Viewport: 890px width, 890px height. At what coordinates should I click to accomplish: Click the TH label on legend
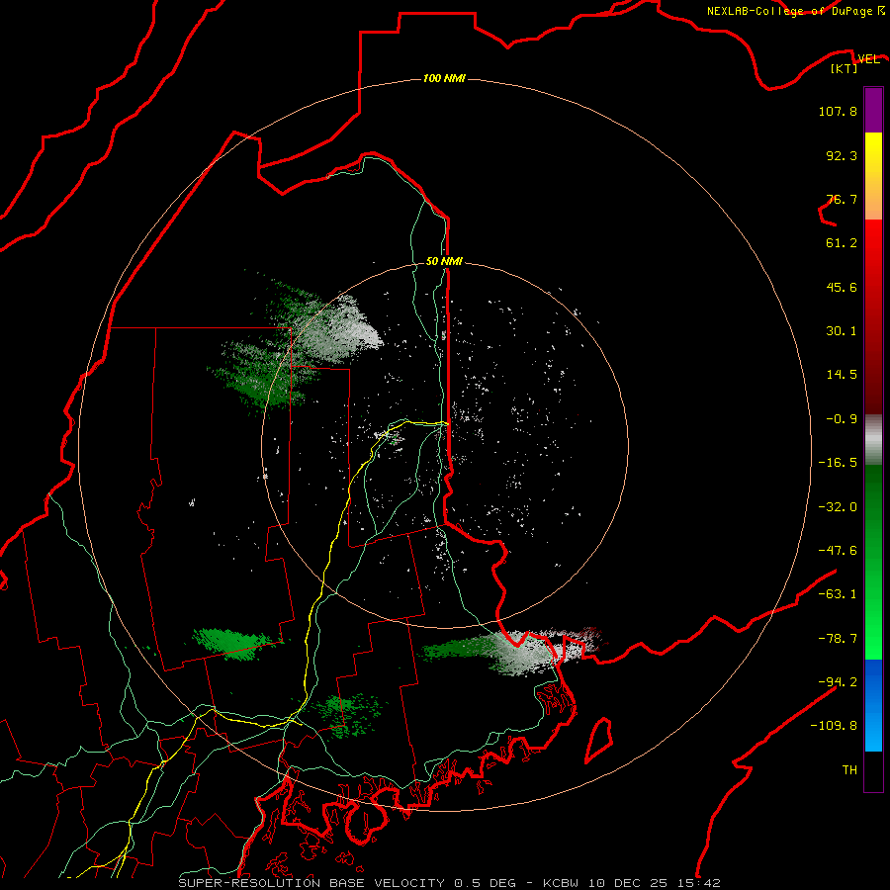click(849, 770)
